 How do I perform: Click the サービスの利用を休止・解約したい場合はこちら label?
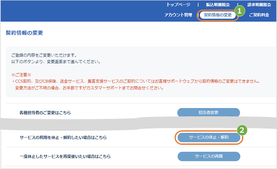pos(63,137)
